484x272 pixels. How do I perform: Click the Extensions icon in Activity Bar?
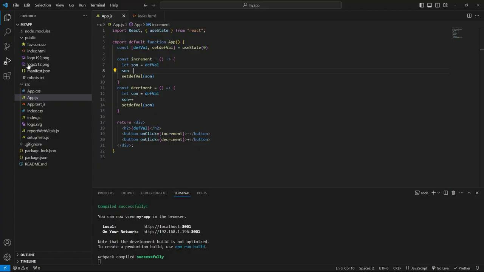tap(7, 76)
